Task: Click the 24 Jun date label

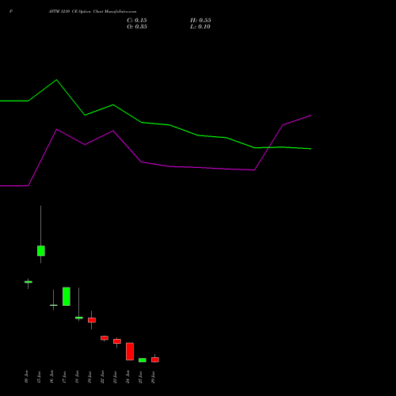Action: coord(128,377)
